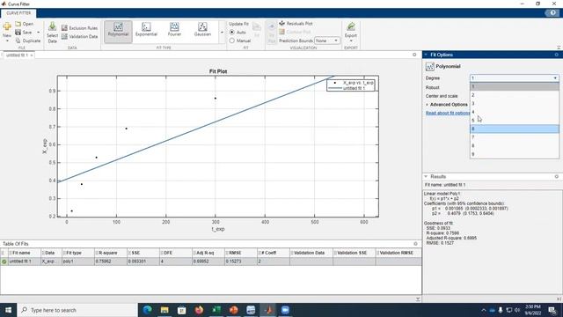Show the Residuals Plot
The image size is (563, 317).
(296, 24)
